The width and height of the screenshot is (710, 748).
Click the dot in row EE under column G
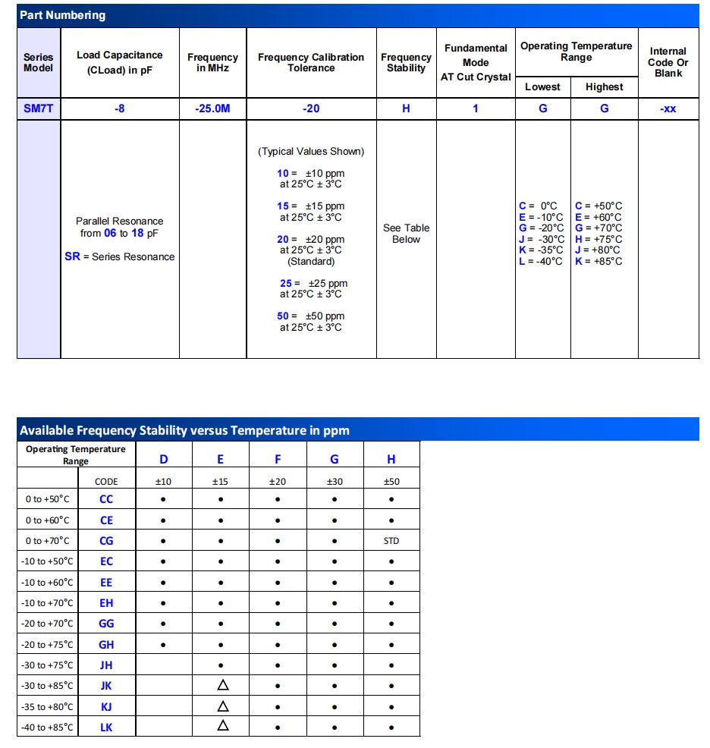coord(335,583)
